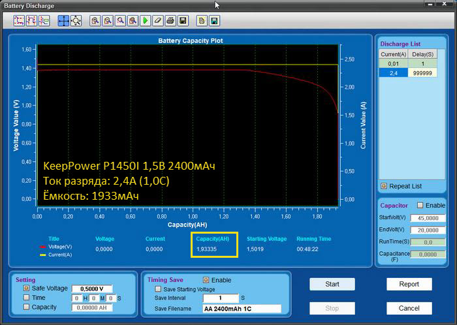The width and height of the screenshot is (457, 325).
Task: Click the Save Filename input field
Action: pos(241,309)
